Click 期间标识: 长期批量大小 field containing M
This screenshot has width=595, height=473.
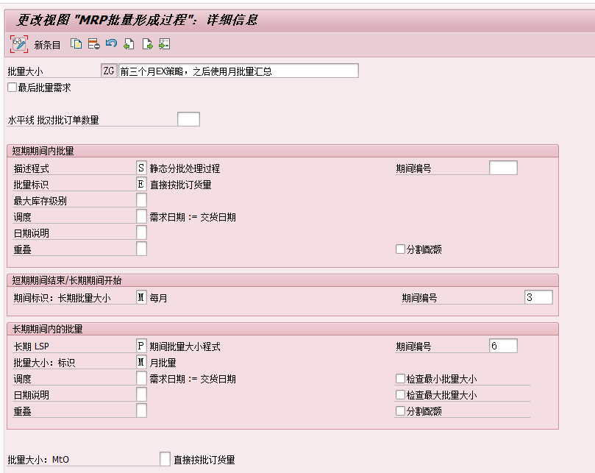[x=141, y=297]
